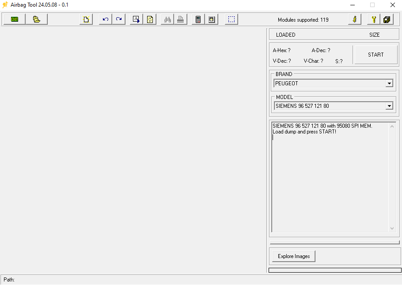The height and width of the screenshot is (285, 402).
Task: Open a dump file with folder icon
Action: [37, 19]
